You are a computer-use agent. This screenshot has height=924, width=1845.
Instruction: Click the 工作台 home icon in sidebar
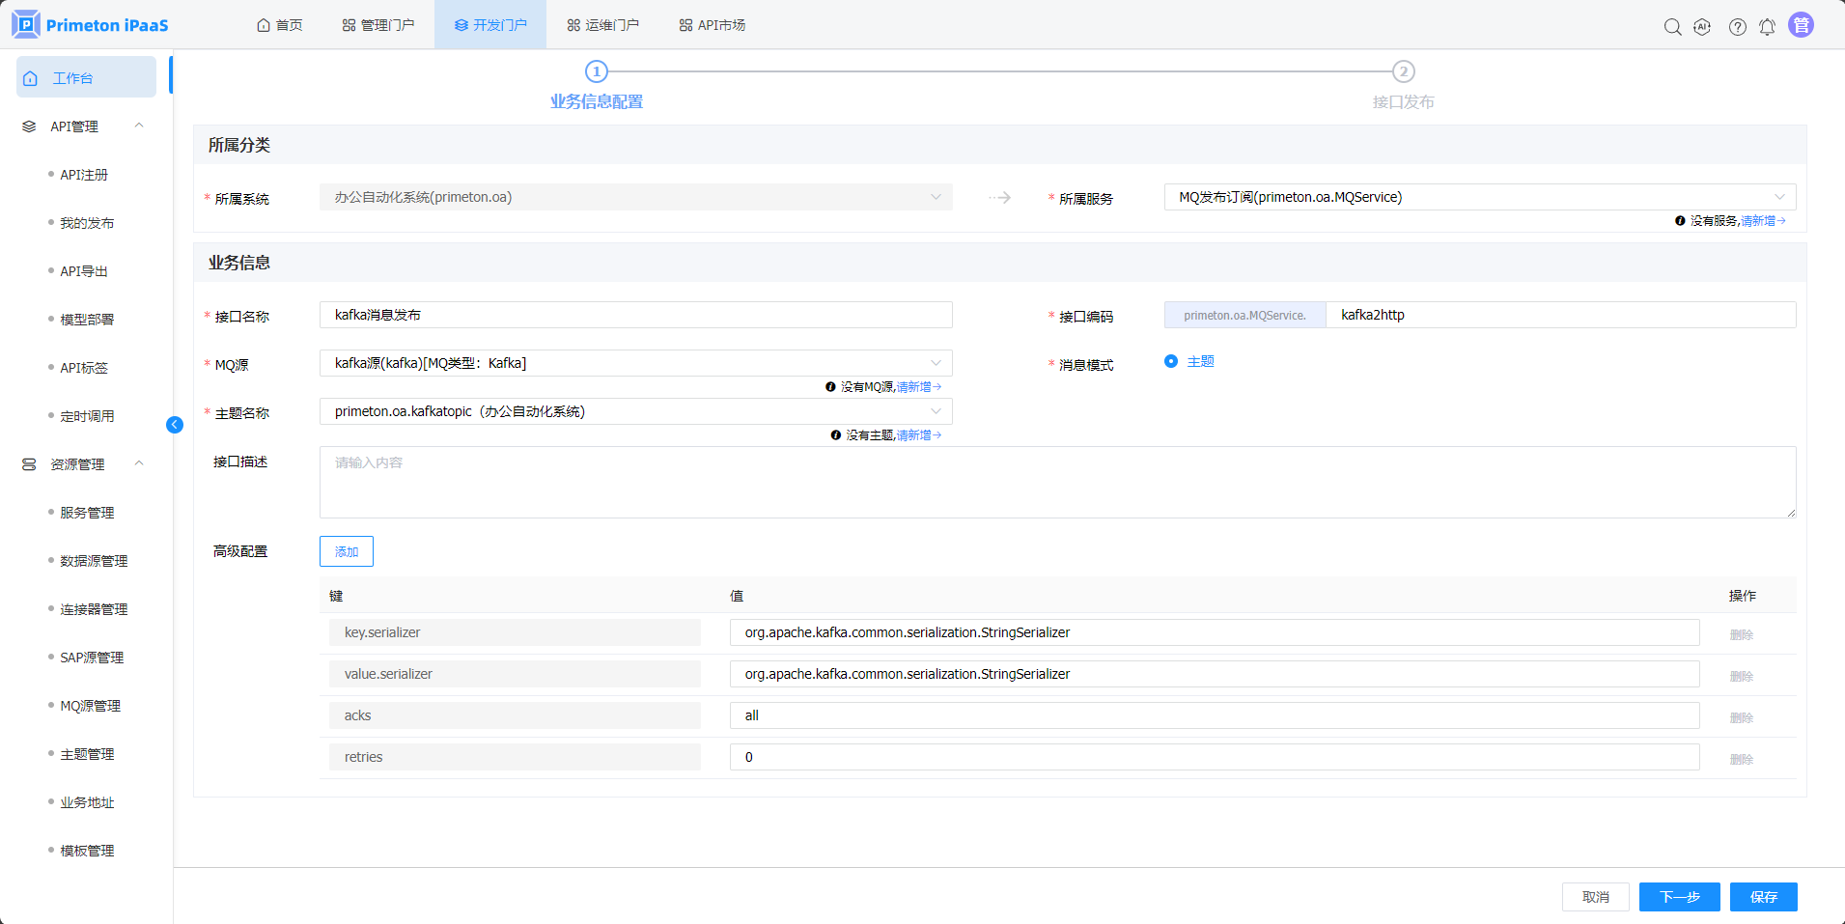click(x=31, y=78)
